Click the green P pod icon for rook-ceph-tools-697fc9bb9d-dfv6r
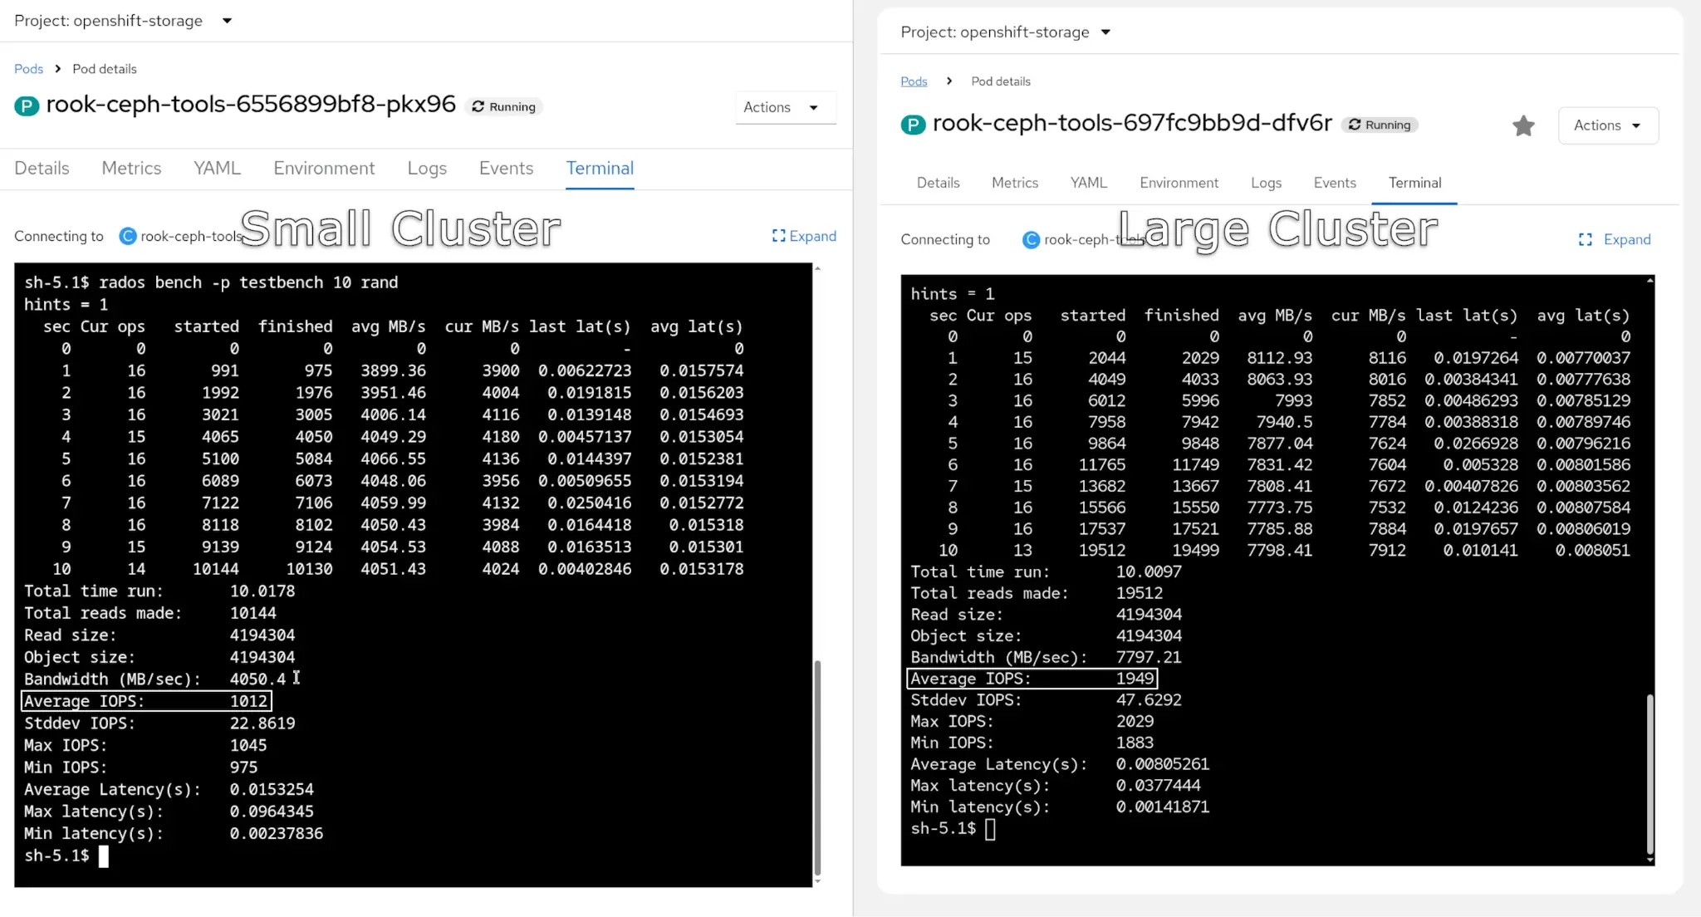1701x917 pixels. click(x=913, y=125)
